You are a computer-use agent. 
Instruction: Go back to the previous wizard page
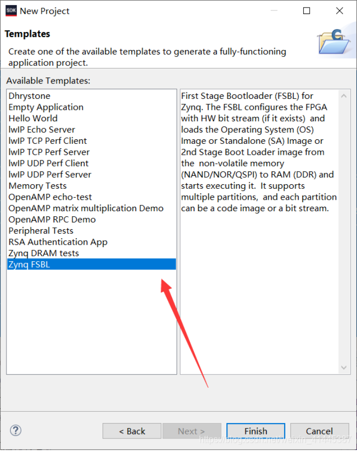pyautogui.click(x=132, y=431)
